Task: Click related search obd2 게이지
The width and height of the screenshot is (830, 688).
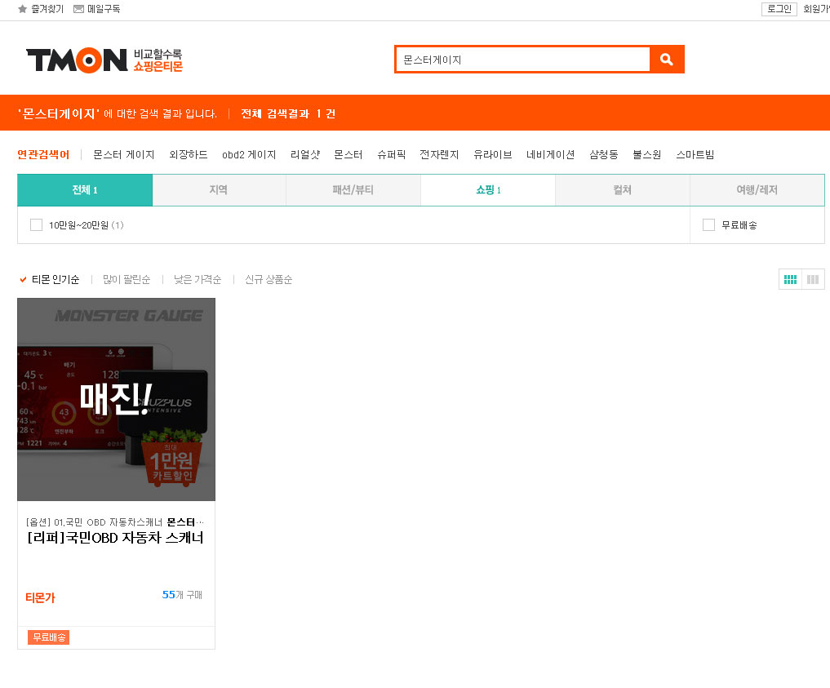Action: (249, 154)
